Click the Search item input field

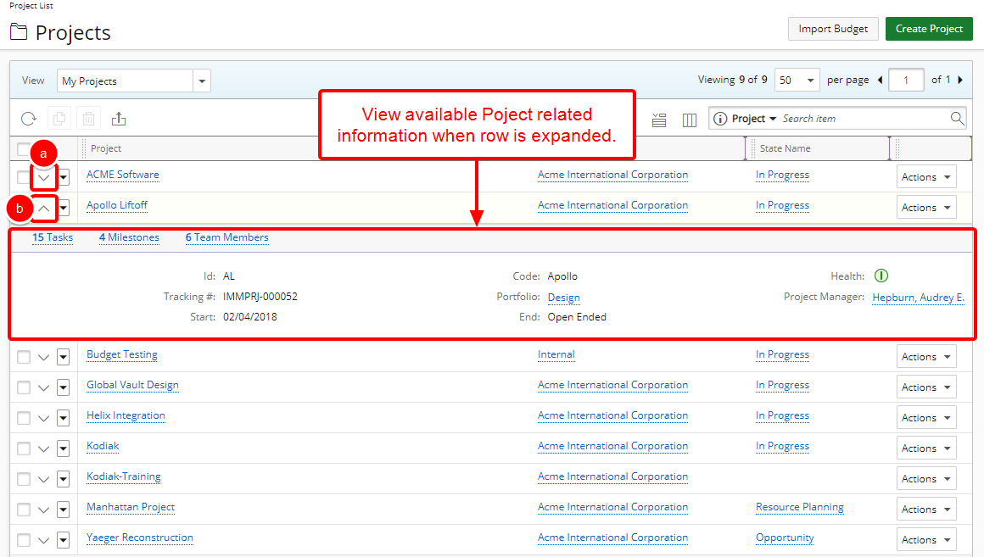click(x=861, y=119)
